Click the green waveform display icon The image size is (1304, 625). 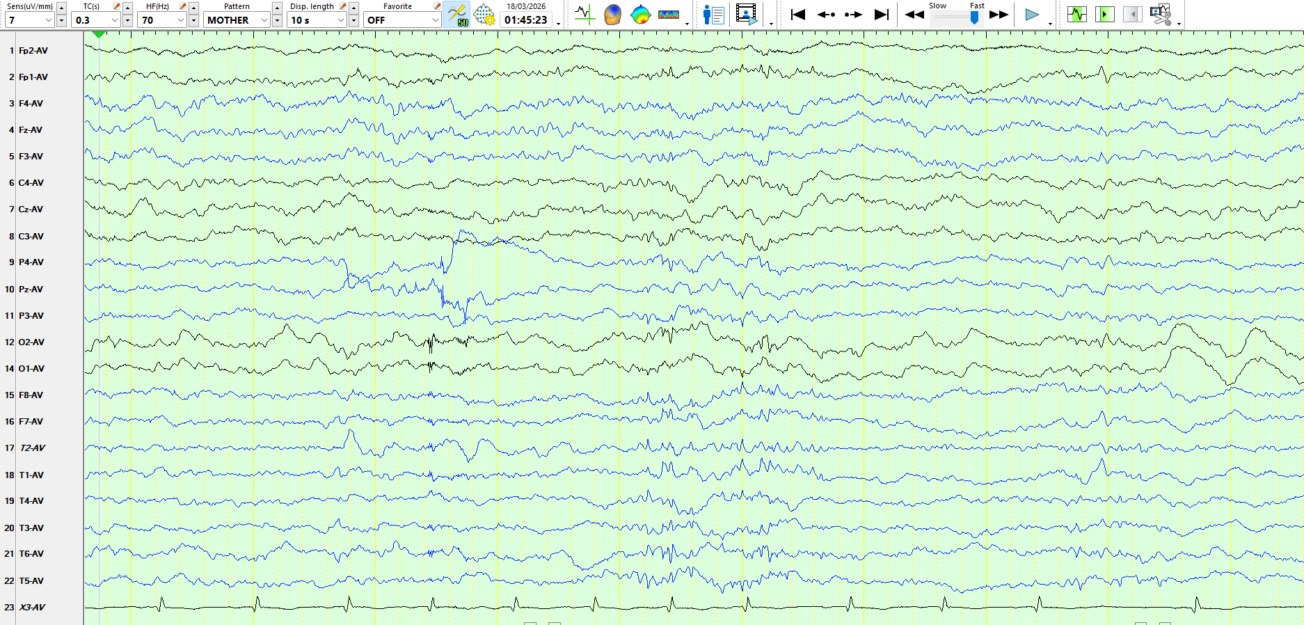coord(1077,15)
